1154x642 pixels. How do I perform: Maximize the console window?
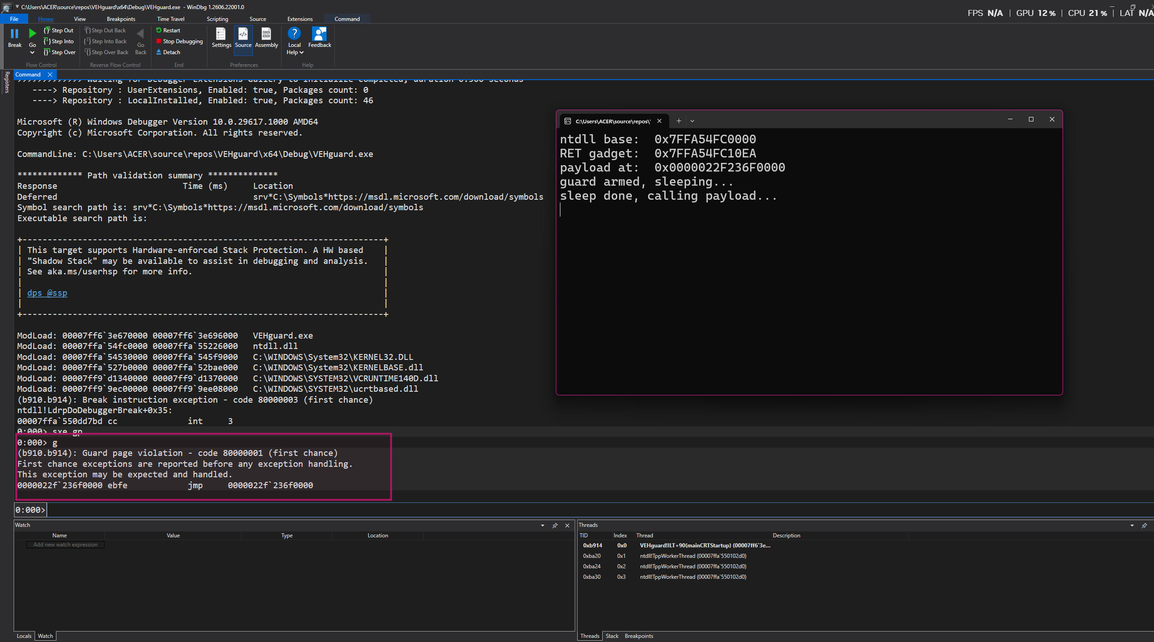point(1031,119)
